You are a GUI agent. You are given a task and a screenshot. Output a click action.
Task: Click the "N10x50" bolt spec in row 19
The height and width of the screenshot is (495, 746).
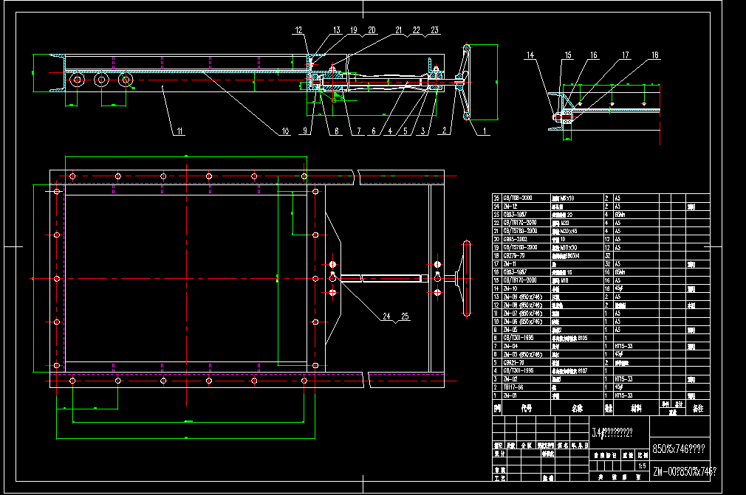pos(569,248)
